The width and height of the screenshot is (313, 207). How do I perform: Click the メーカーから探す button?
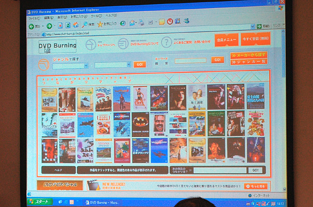click(x=249, y=55)
